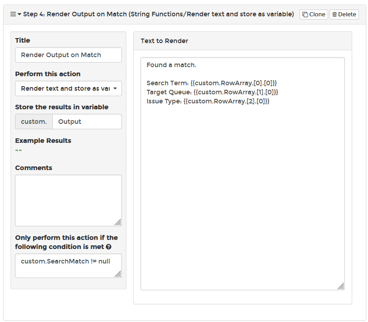Image resolution: width=368 pixels, height=322 pixels.
Task: Click the Search Term line in text
Action: coord(212,83)
